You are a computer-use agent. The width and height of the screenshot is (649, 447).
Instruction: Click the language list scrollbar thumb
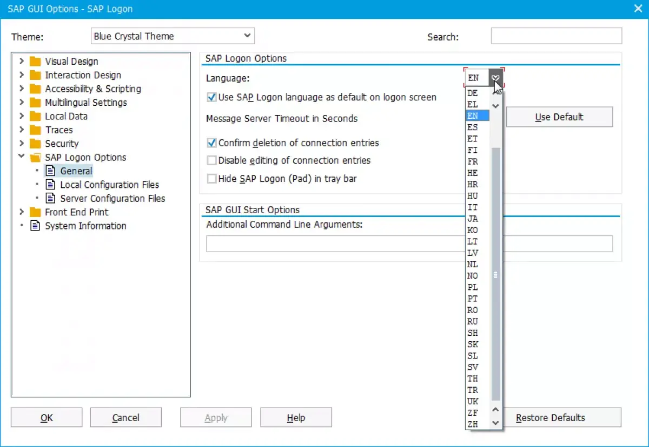coord(495,274)
